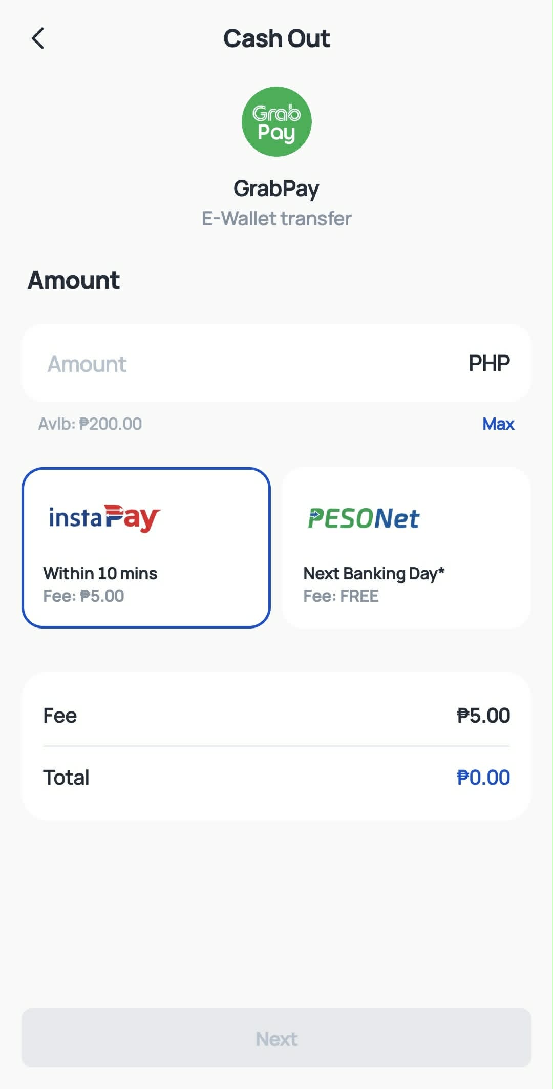This screenshot has height=1089, width=553.
Task: Tap the GrabPay name heading
Action: (276, 189)
